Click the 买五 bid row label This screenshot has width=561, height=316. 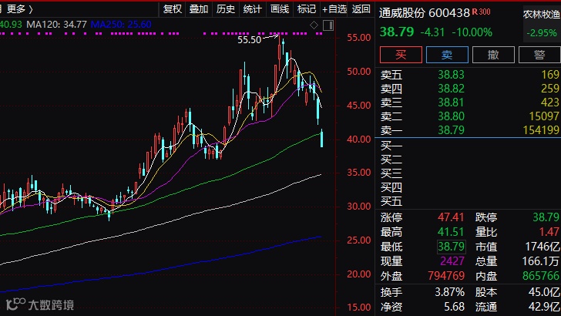[x=391, y=201]
